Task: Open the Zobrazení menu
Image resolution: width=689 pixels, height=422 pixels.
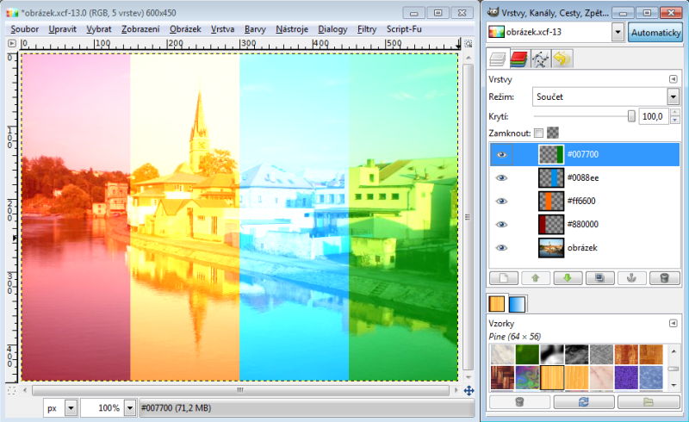Action: (x=140, y=29)
